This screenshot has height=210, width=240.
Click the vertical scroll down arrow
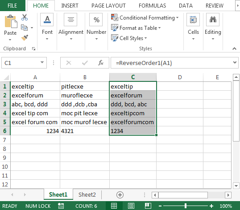point(236,186)
